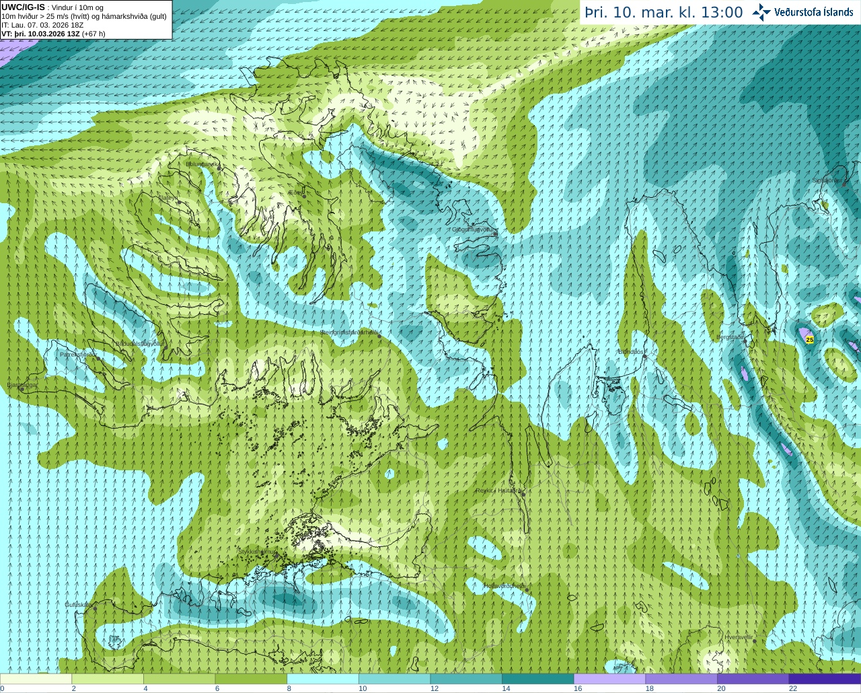
Task: Select the Bergstaðir station label
Action: pos(731,337)
